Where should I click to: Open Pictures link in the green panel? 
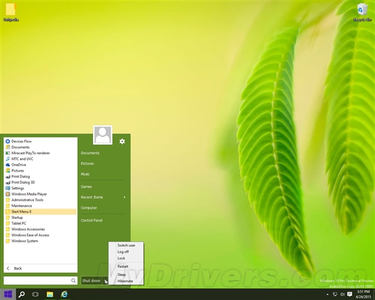(87, 164)
